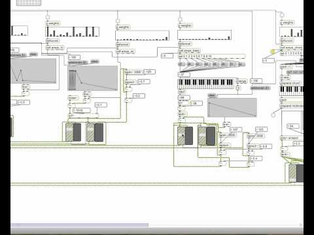Click the number box showing 28

(x=197, y=103)
